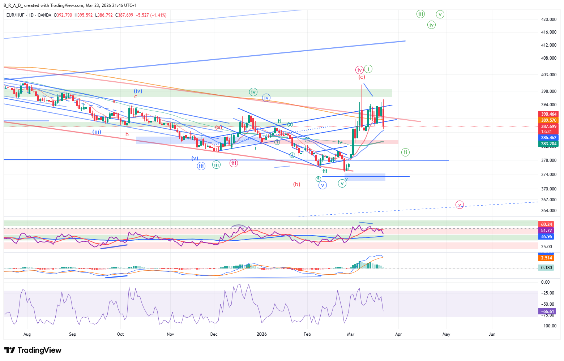Select the blue (iii) wave label near October
The width and height of the screenshot is (564, 361).
[97, 132]
